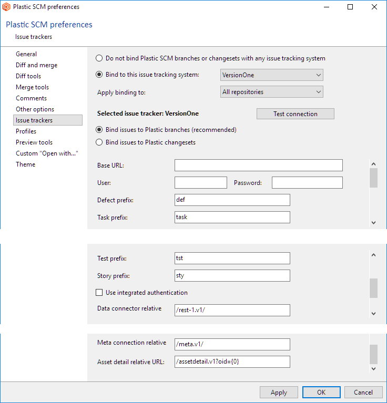
Task: Open Custom "Open with..." settings
Action: point(47,153)
